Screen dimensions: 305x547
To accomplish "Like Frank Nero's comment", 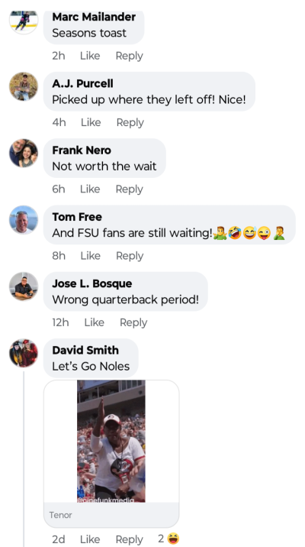I will point(90,189).
